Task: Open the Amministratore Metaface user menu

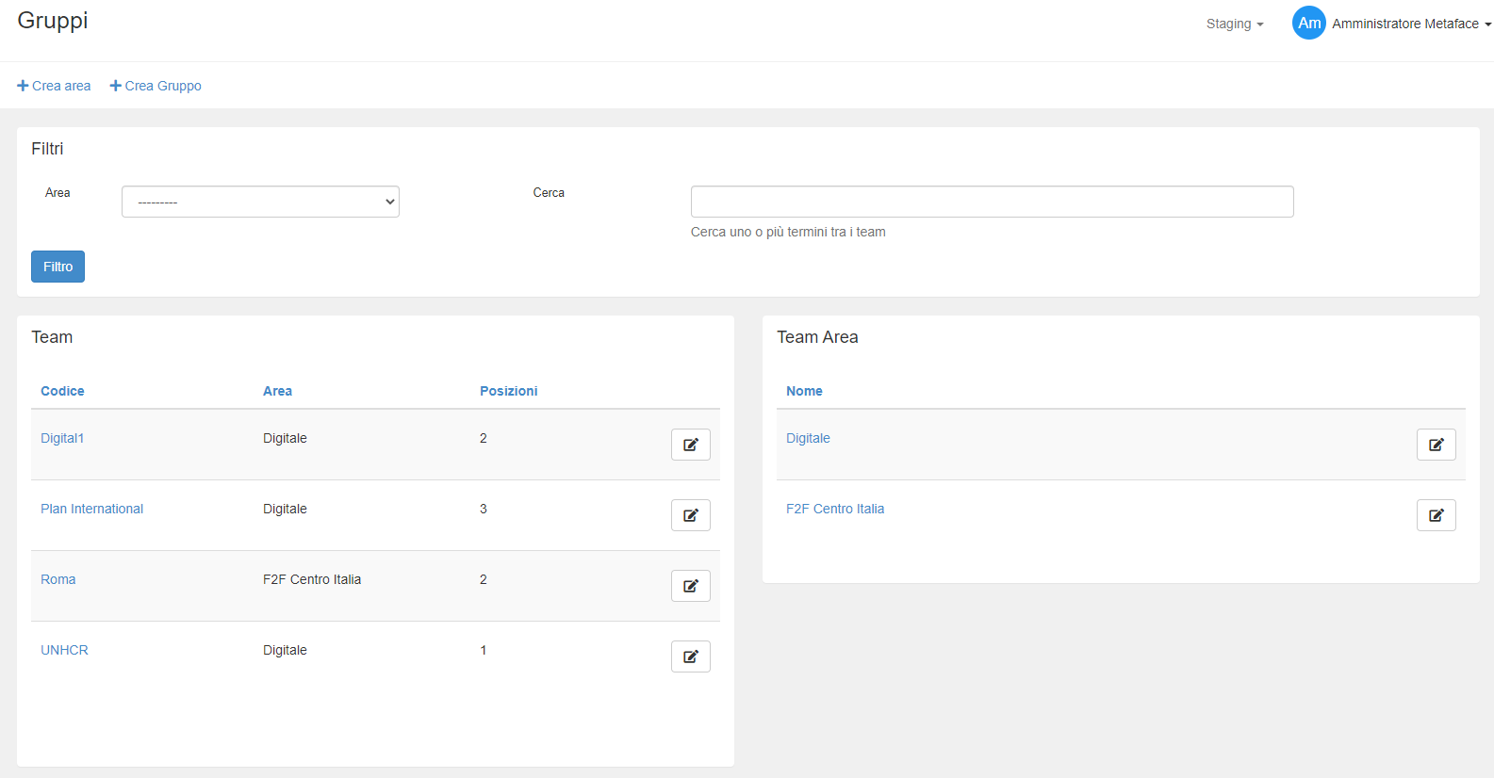Action: [x=1410, y=24]
